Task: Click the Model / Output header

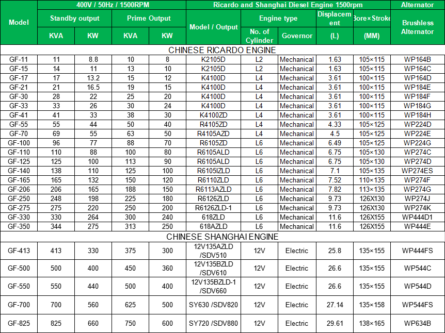Action: pyautogui.click(x=213, y=27)
